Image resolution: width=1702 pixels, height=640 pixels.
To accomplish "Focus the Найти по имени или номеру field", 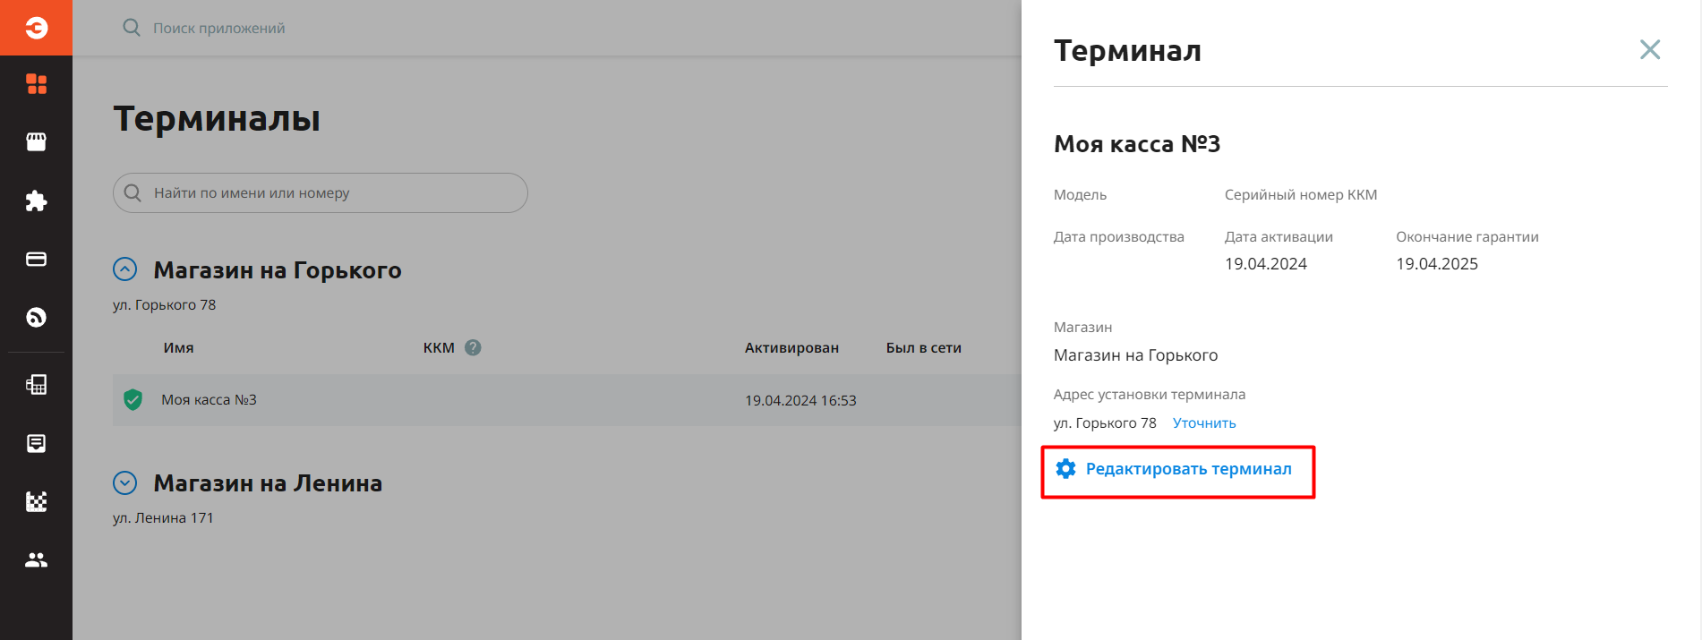I will [321, 193].
